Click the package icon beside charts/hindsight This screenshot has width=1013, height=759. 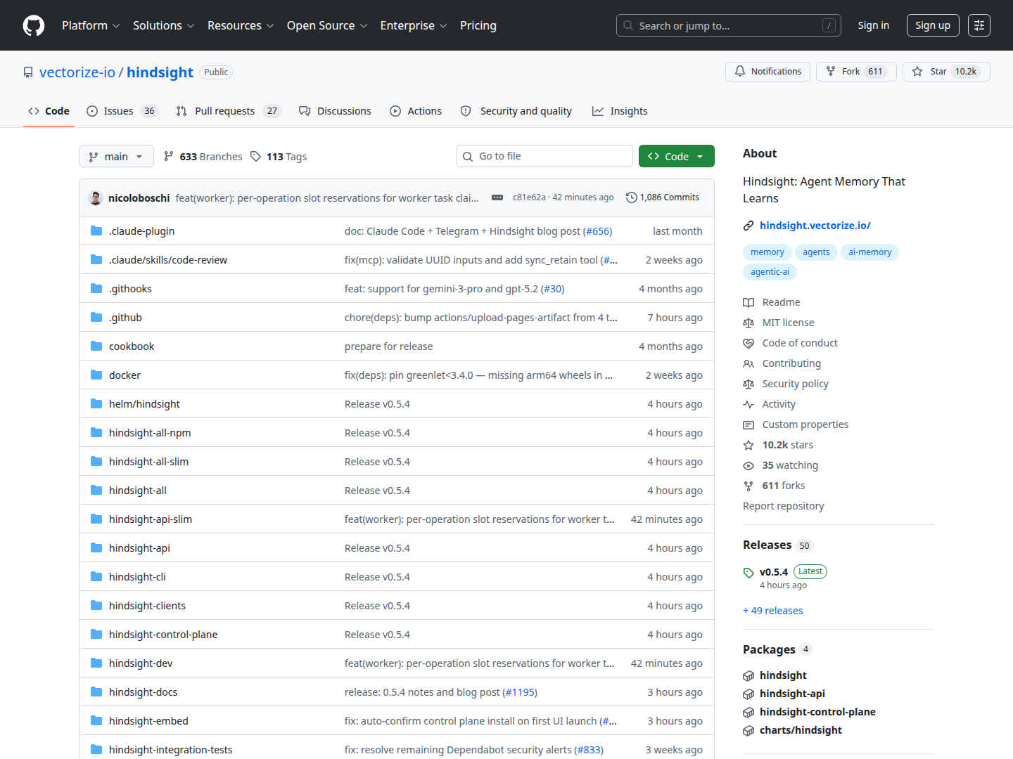[748, 731]
